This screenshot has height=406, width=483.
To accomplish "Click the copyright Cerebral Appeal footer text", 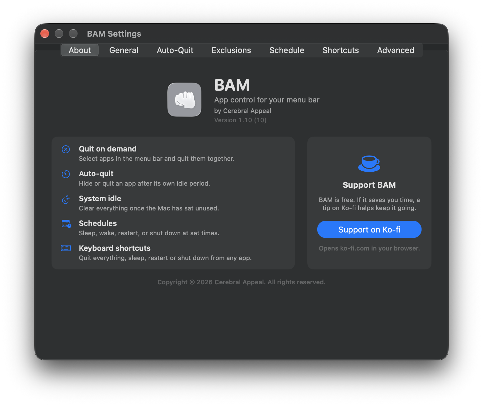I will tap(241, 282).
